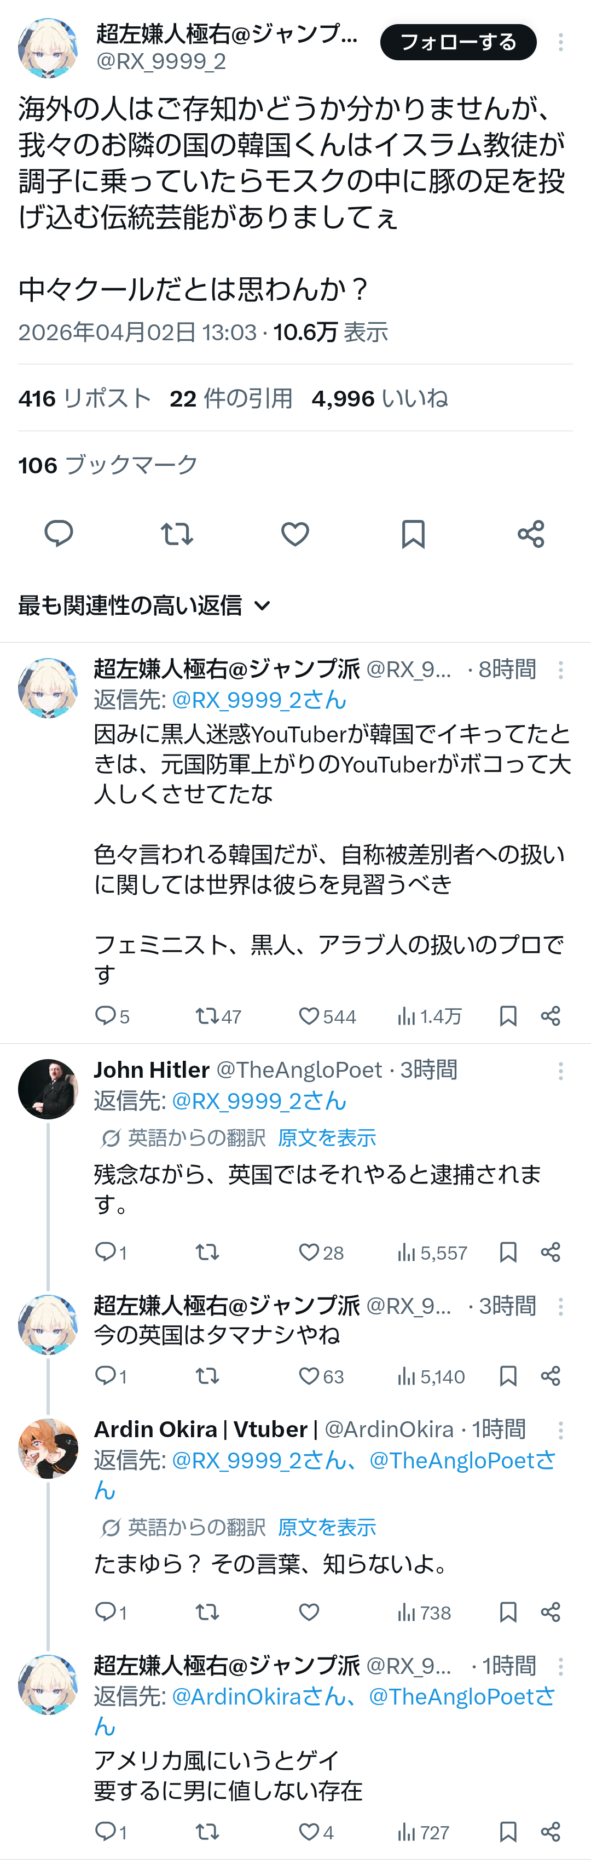
Task: Repost the reply showing 47 reposts
Action: [x=207, y=1016]
